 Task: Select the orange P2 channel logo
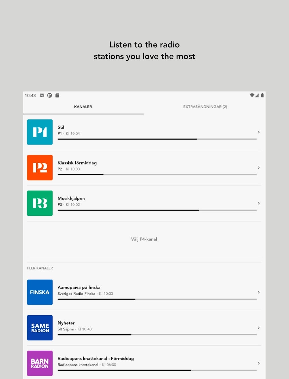point(40,168)
